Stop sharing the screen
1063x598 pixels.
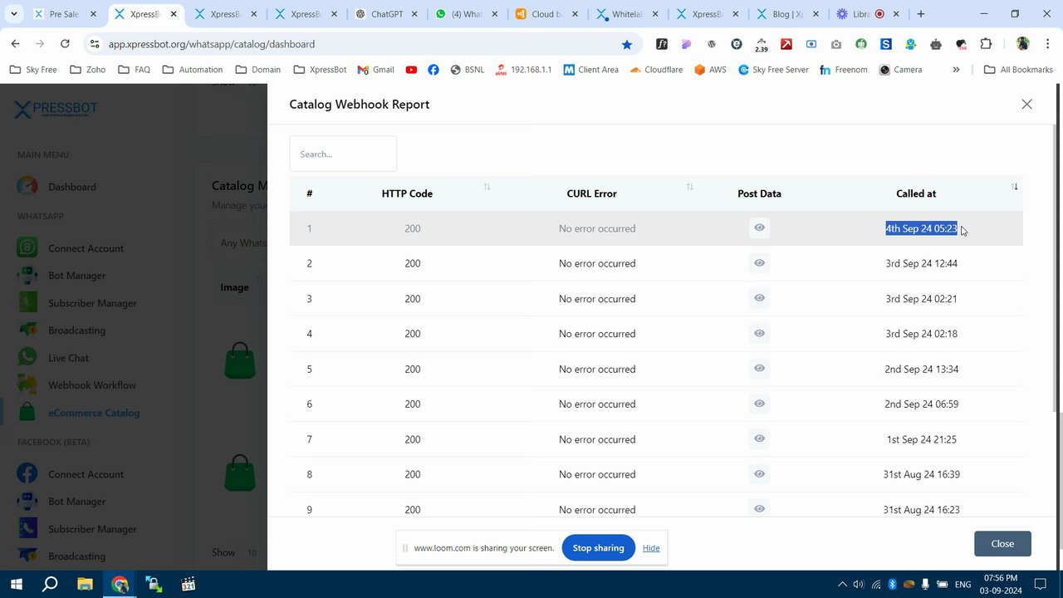click(x=598, y=547)
